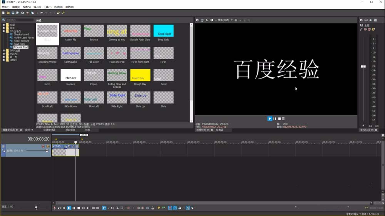Adjust the master volume fader handle

point(363,67)
